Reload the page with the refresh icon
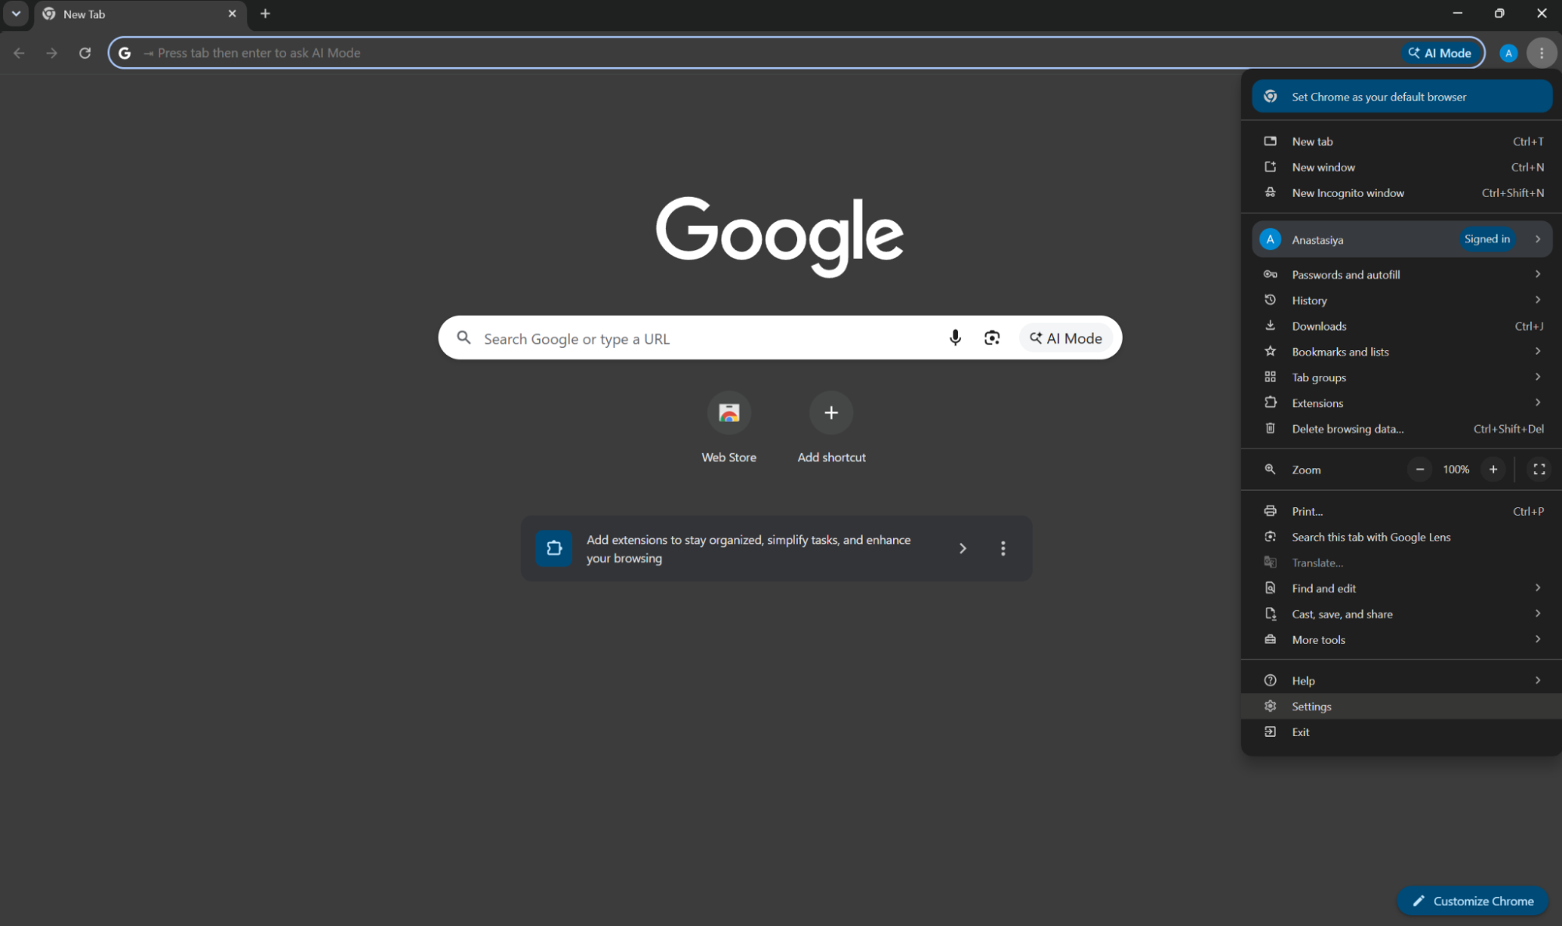This screenshot has width=1562, height=926. pyautogui.click(x=85, y=53)
